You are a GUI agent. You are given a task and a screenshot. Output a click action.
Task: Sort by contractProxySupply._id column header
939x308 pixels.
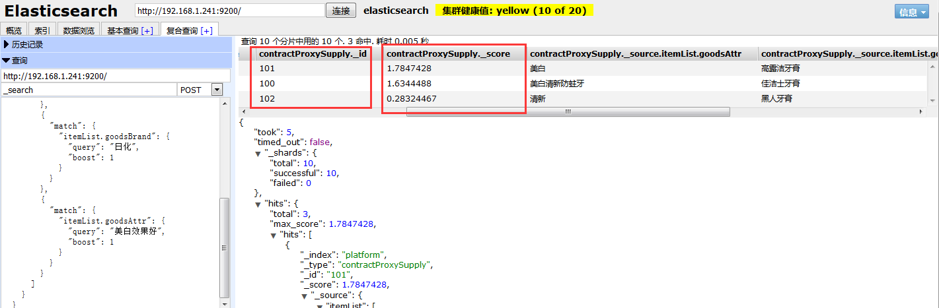pos(313,53)
